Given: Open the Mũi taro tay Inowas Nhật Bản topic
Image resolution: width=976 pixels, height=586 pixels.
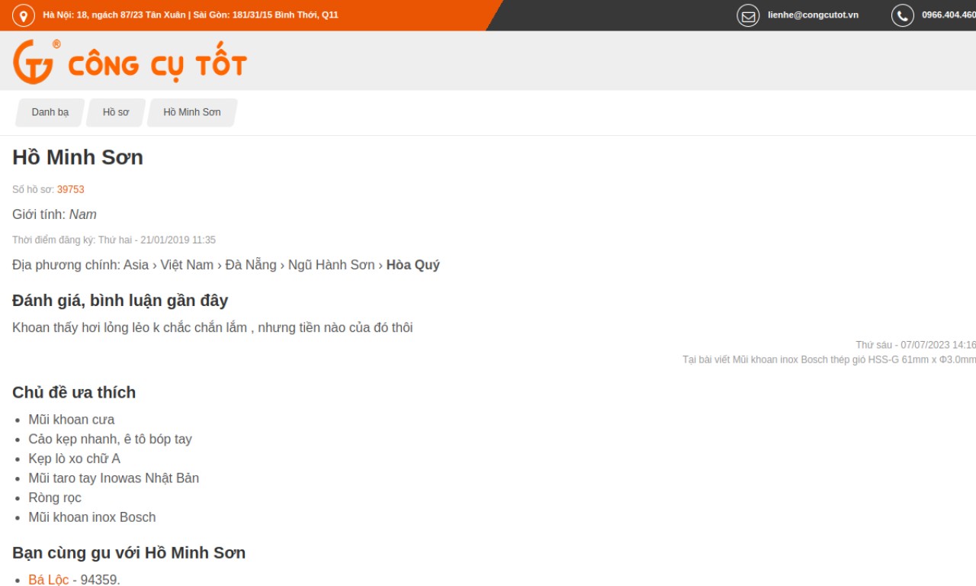Looking at the screenshot, I should 114,478.
